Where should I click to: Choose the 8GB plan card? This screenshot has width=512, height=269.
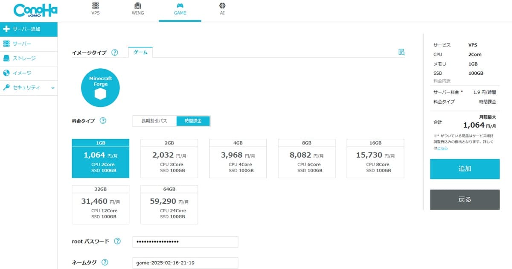(307, 158)
